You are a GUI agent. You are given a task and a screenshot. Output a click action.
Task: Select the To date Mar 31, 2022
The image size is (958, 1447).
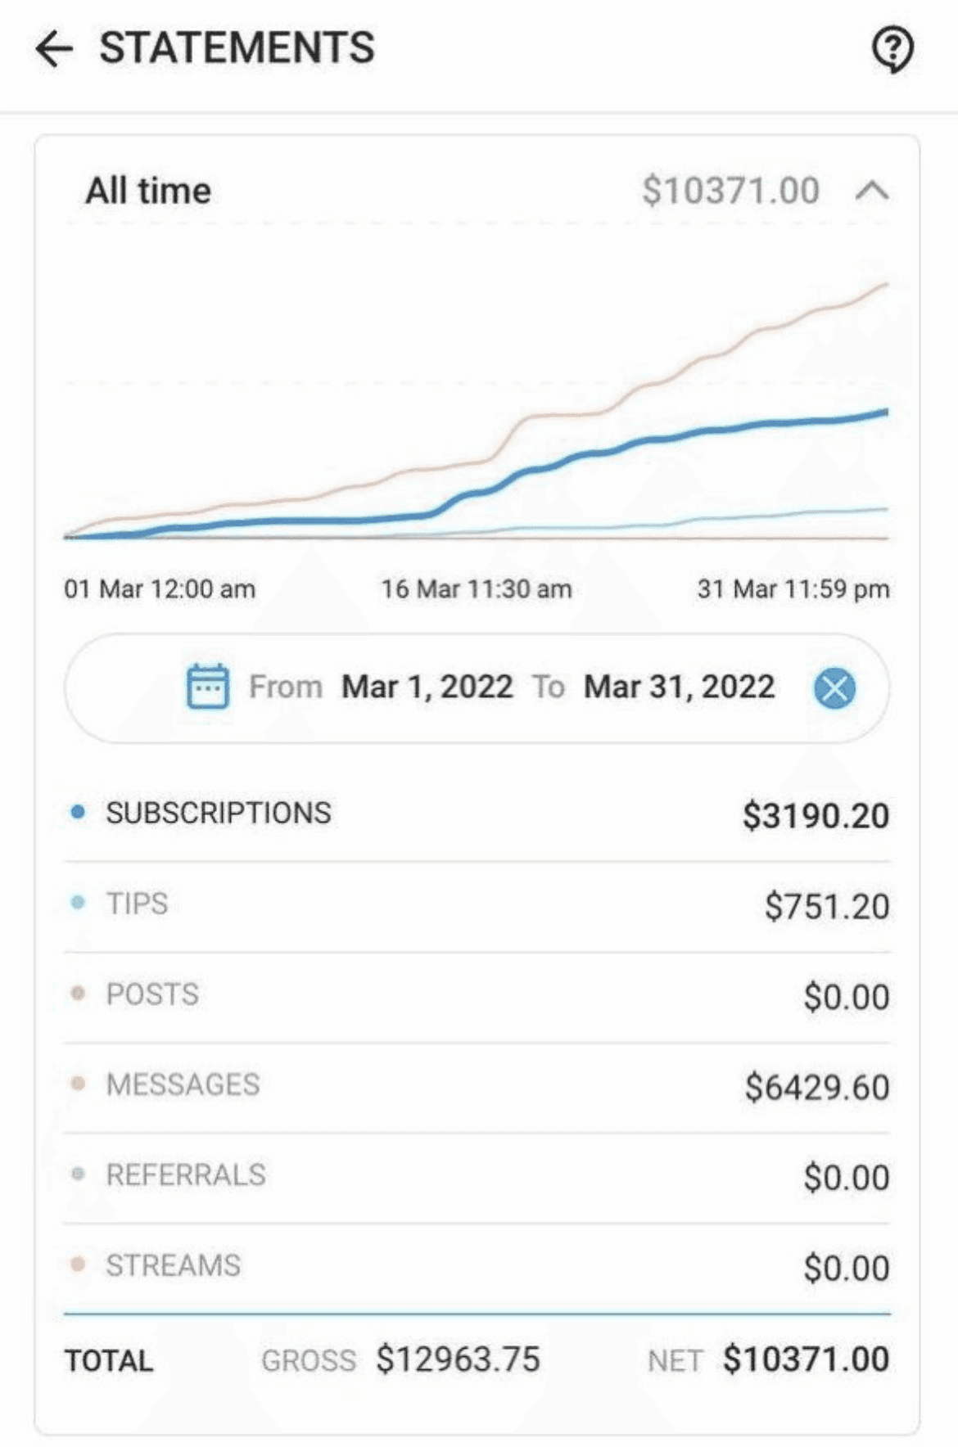(x=680, y=687)
